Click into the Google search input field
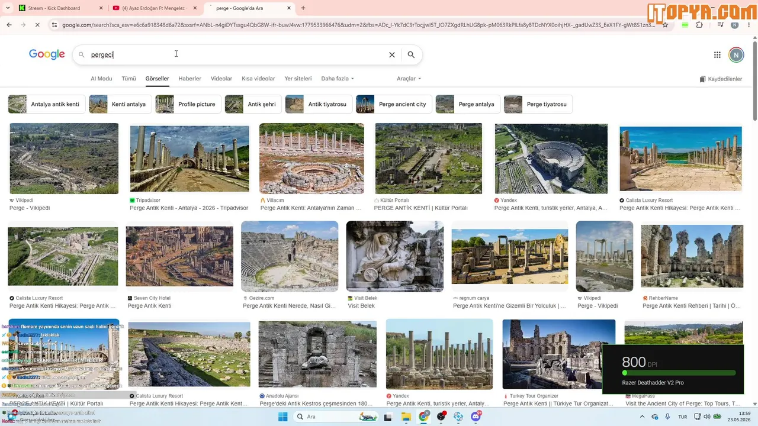The width and height of the screenshot is (758, 426). [x=237, y=55]
